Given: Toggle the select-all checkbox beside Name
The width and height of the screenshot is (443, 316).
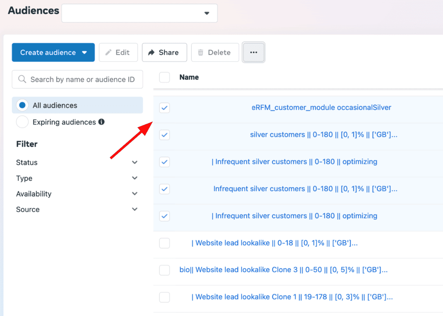Looking at the screenshot, I should [x=164, y=77].
